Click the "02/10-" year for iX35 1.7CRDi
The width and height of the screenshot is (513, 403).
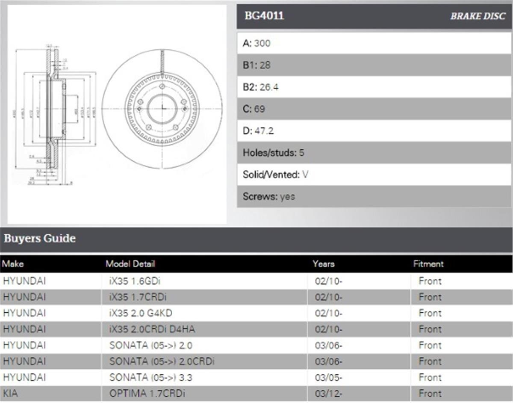[x=328, y=297]
